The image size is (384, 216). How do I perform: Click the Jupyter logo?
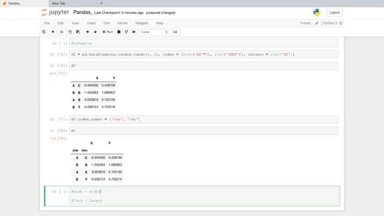[x=55, y=12]
